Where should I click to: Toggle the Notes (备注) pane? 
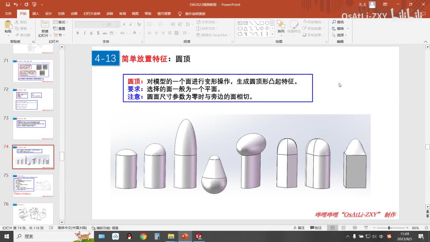click(x=299, y=228)
